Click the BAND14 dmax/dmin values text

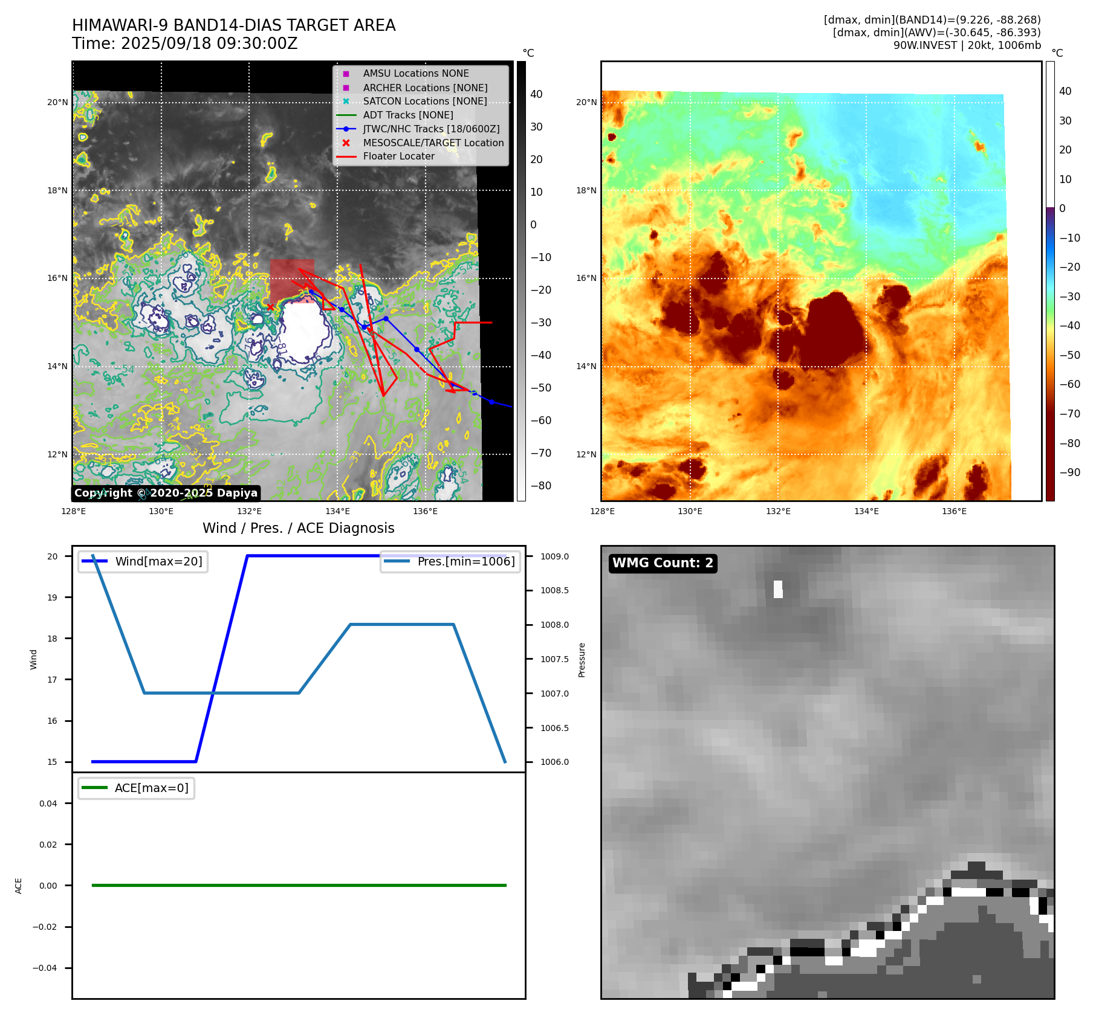[x=932, y=20]
